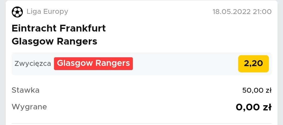Tap the Zwycięzca market label
Screen dimensions: 283x125
point(33,64)
